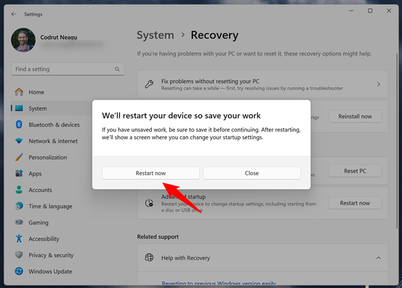Open the Windows Update sync icon

pyautogui.click(x=19, y=271)
